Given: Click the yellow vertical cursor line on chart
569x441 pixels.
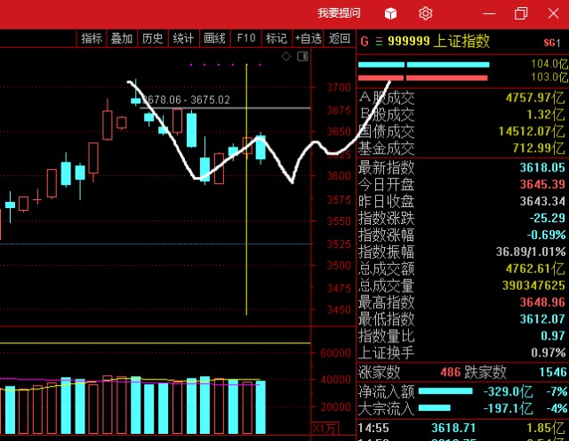Looking at the screenshot, I should 246,189.
